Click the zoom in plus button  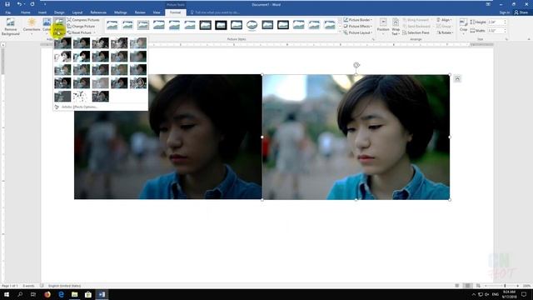click(518, 286)
